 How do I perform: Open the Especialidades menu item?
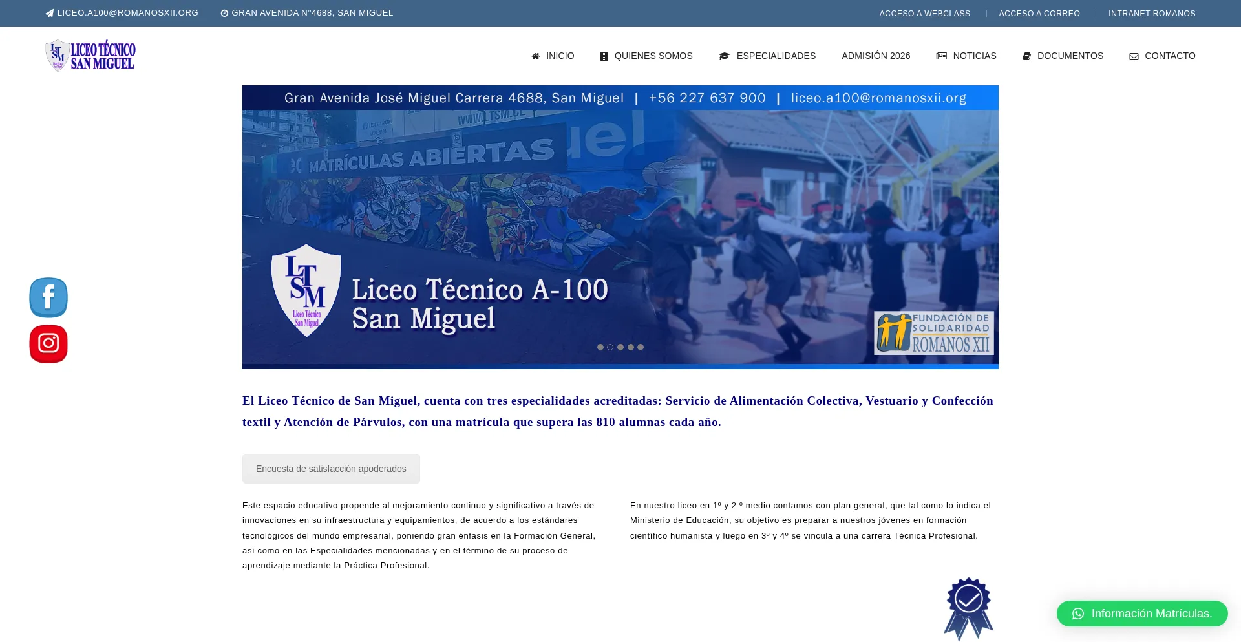767,56
